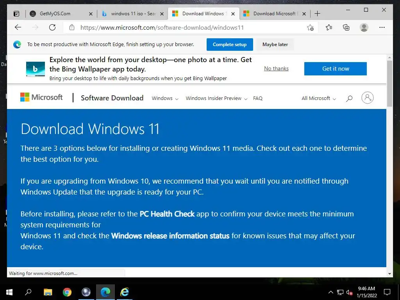Screen dimensions: 400x300
Task: Click the Bing Wallpaper app thumbnail
Action: 36,69
